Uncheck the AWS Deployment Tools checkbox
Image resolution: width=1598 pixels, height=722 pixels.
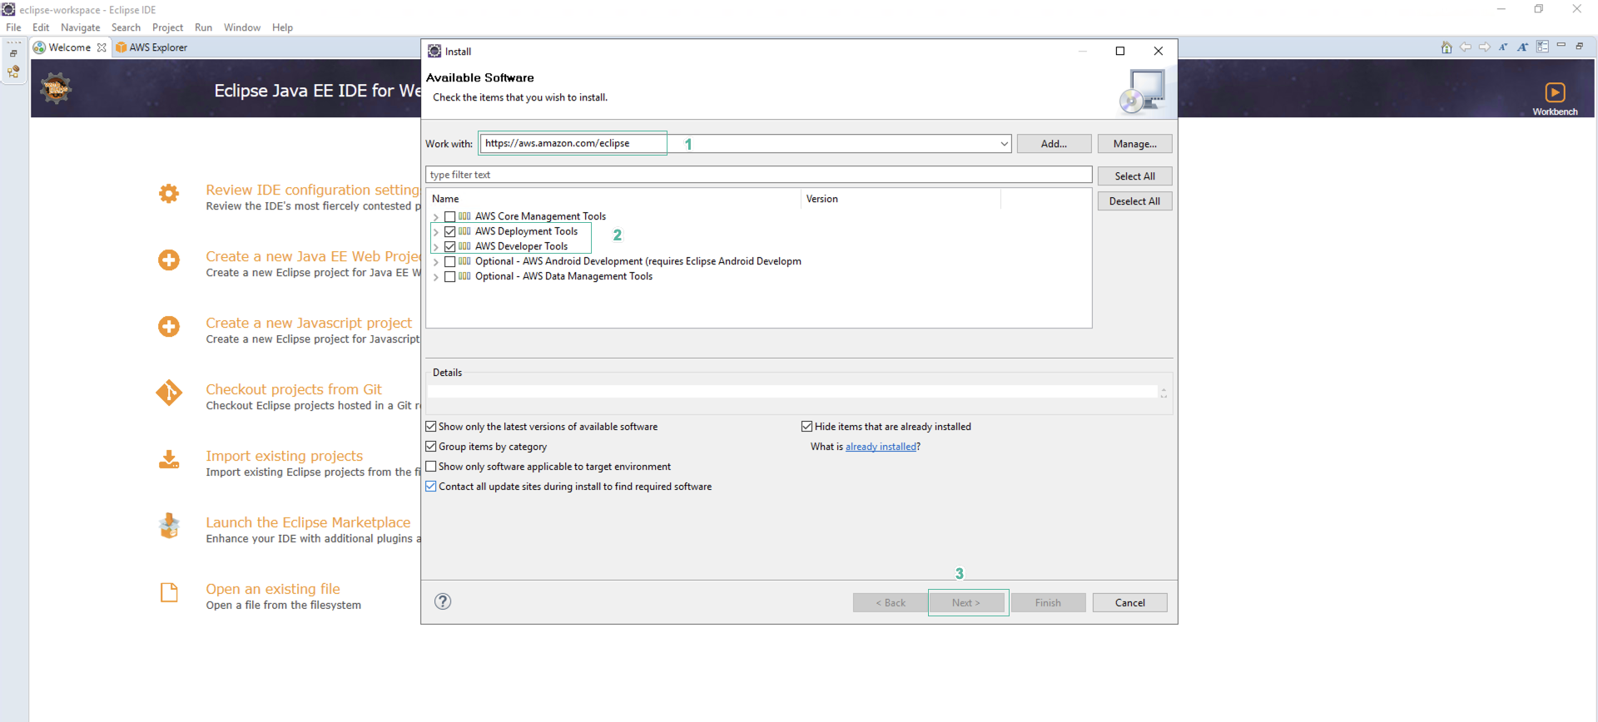[x=449, y=232]
